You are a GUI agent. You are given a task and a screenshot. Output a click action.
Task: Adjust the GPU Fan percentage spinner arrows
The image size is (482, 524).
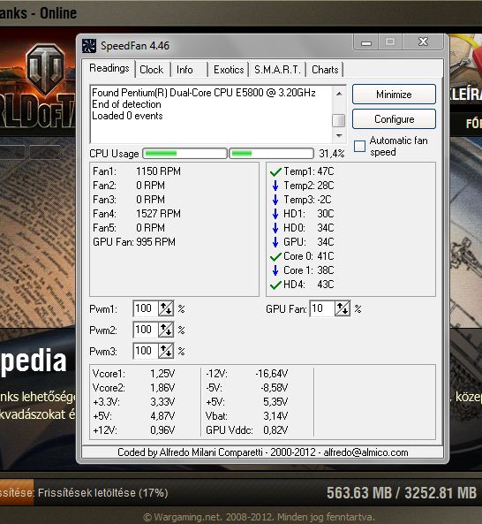coord(343,308)
